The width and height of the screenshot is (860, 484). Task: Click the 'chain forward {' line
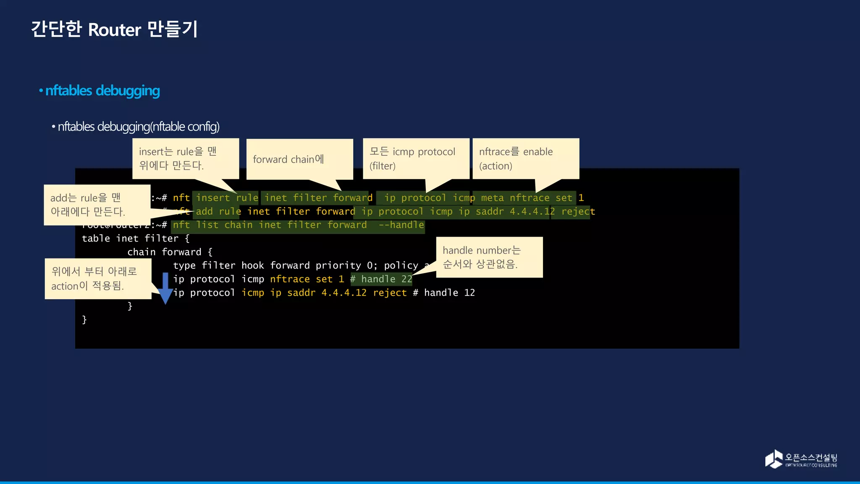(170, 252)
